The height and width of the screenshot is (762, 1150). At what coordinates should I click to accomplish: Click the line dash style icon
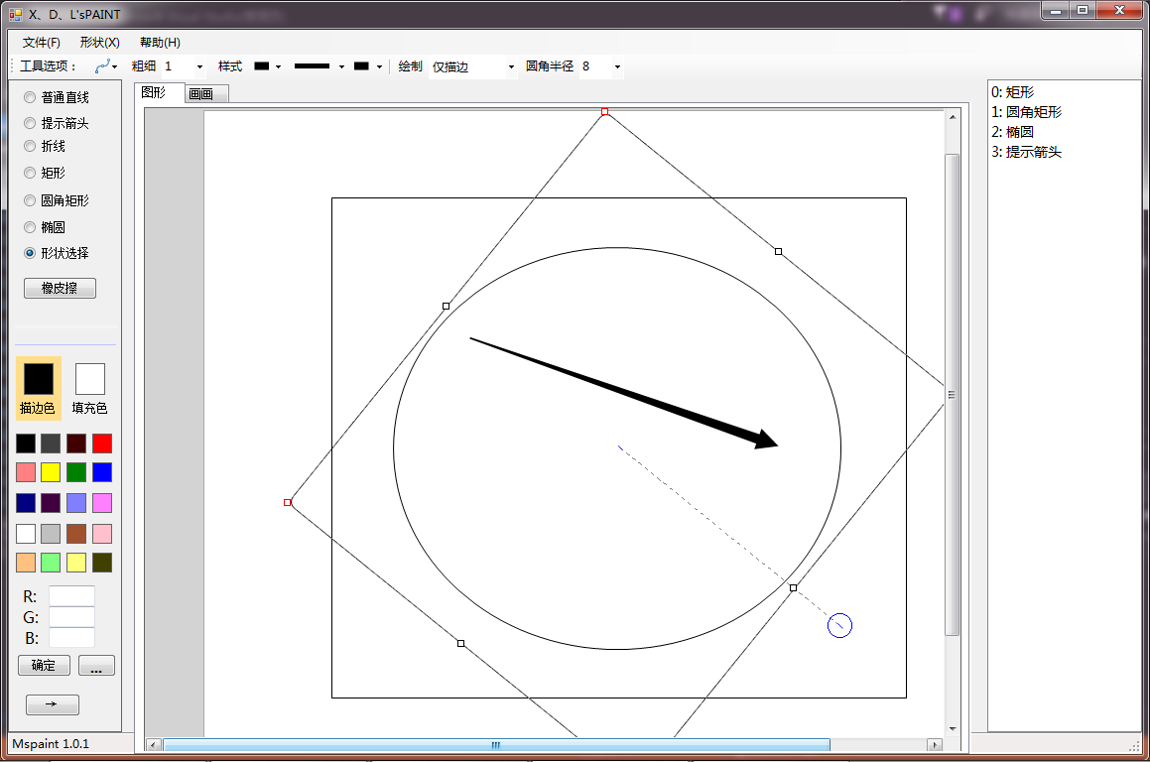point(313,66)
